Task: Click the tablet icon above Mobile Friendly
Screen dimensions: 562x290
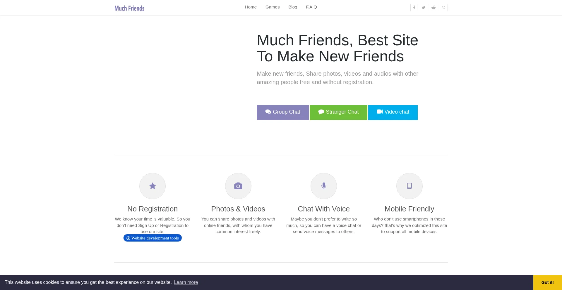Action: [x=409, y=186]
